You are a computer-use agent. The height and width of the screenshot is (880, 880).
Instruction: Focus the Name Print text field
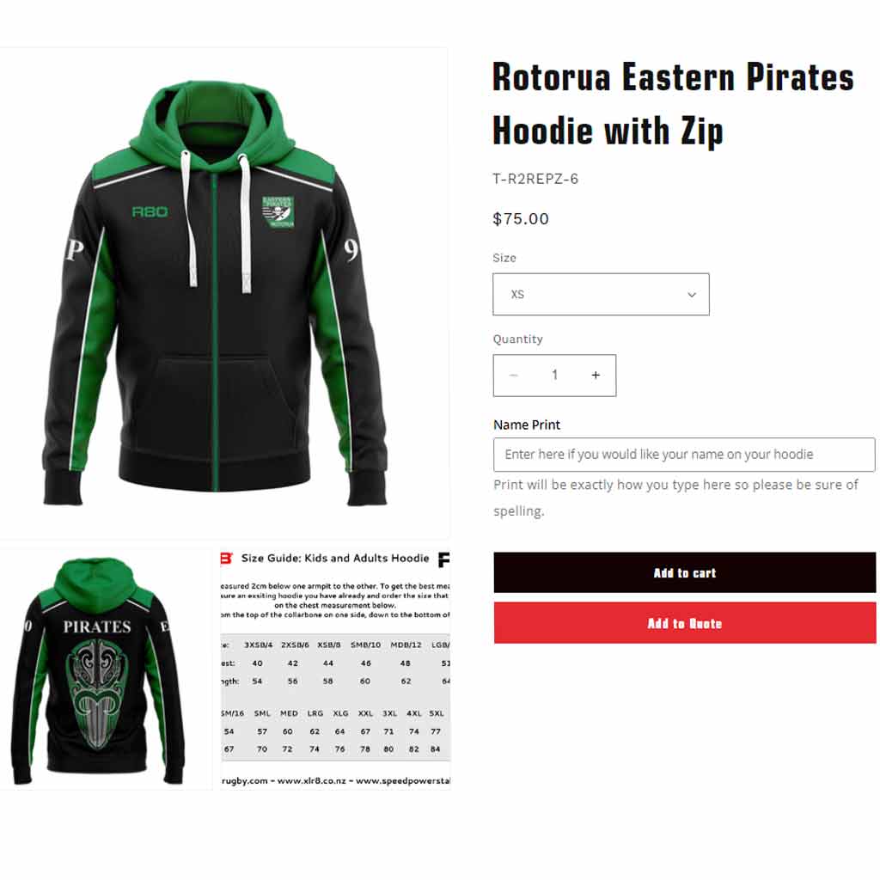[684, 455]
